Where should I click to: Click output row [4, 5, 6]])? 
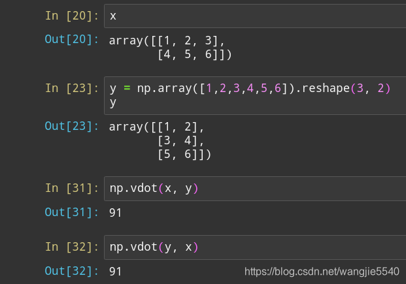click(195, 55)
